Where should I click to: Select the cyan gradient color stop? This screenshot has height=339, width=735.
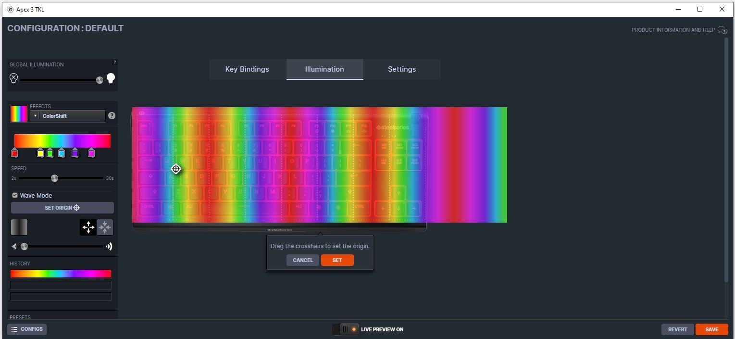[62, 153]
